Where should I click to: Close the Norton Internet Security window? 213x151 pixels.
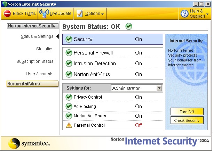[208, 4]
